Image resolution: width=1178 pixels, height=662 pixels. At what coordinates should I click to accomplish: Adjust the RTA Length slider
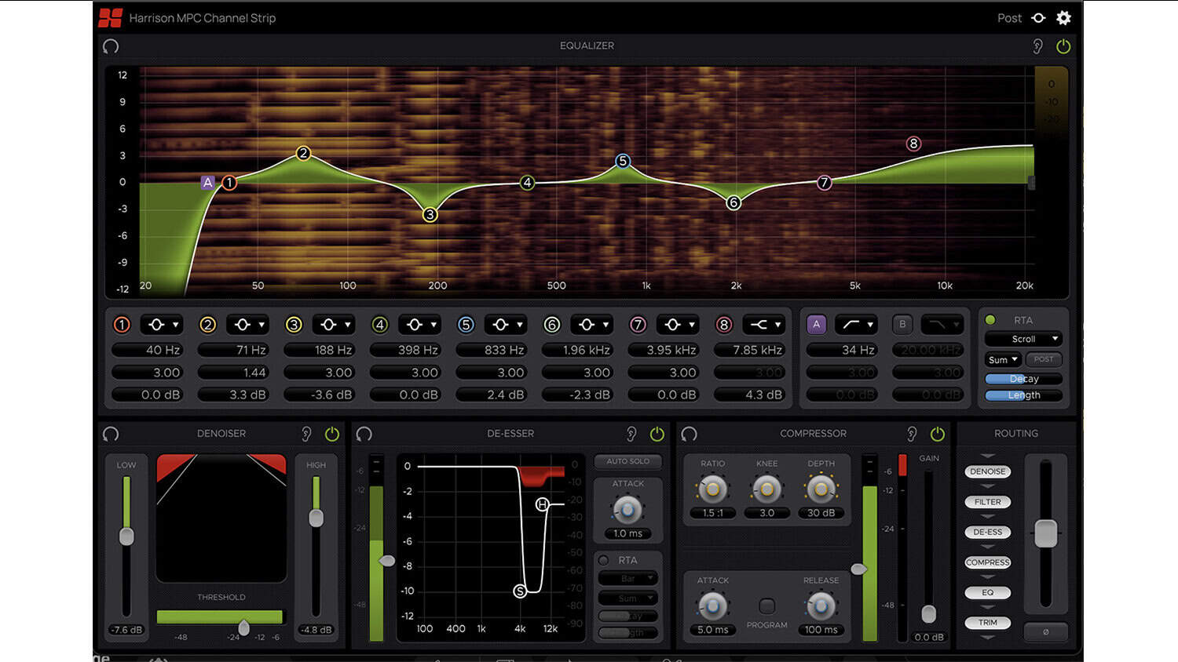click(1023, 395)
